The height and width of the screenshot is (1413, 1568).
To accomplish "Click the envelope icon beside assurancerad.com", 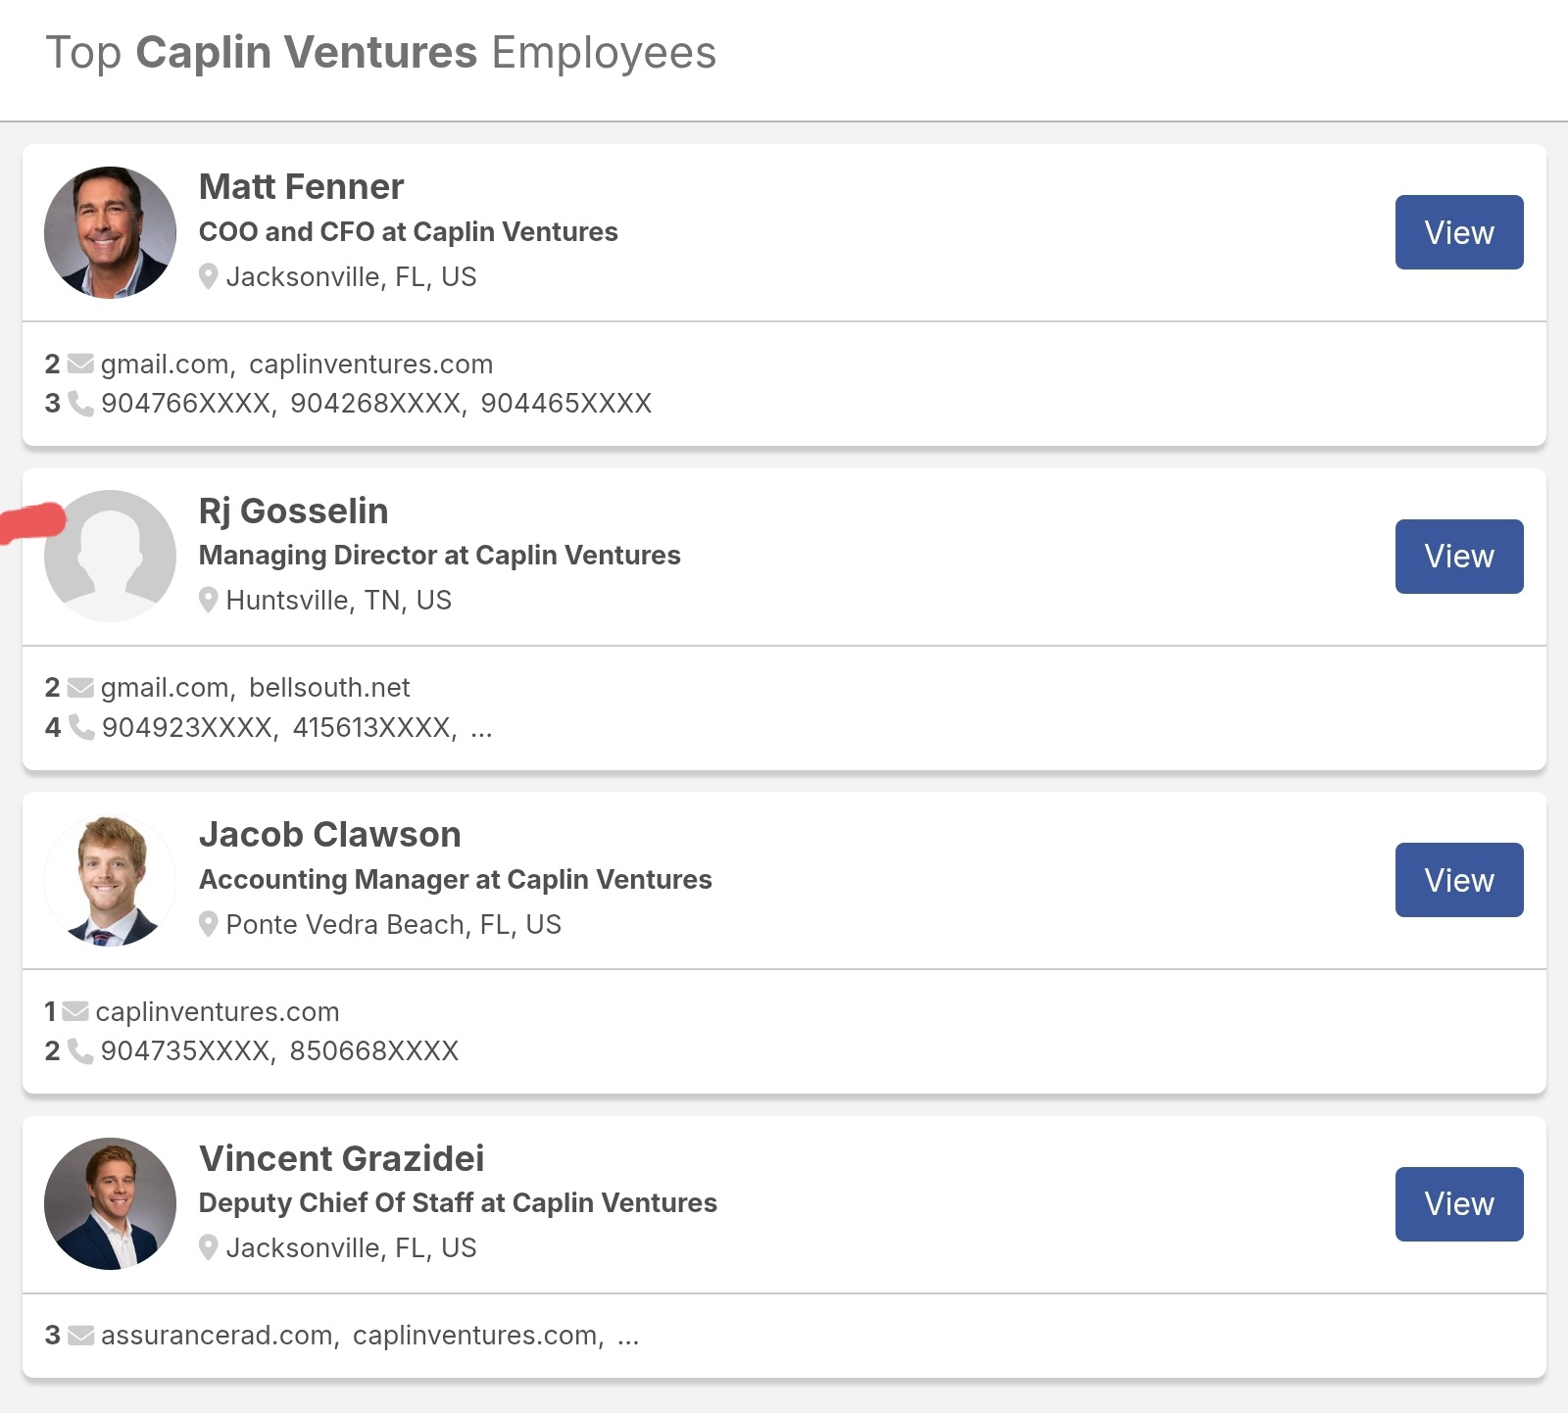I will click(81, 1335).
